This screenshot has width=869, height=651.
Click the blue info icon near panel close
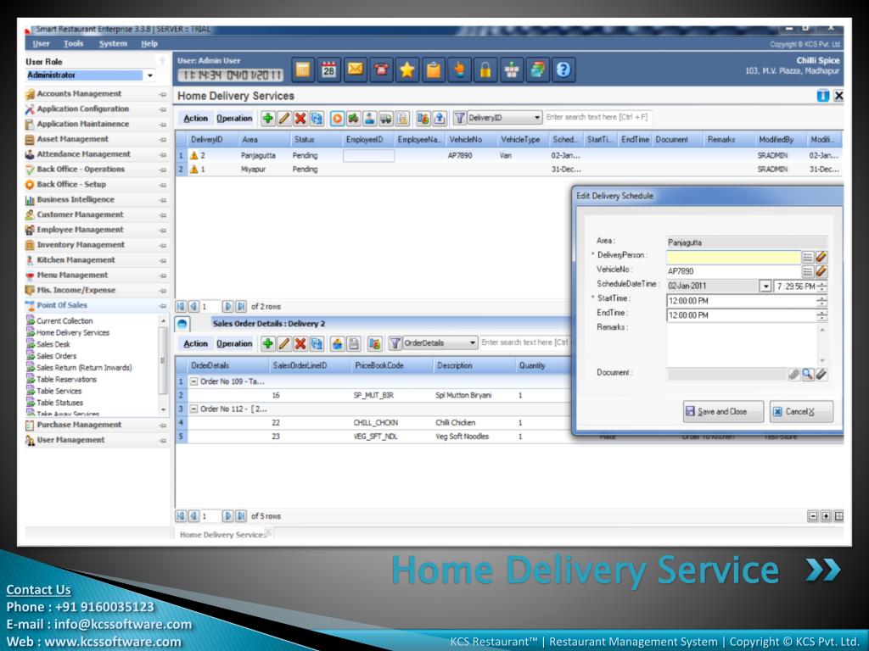tap(823, 96)
